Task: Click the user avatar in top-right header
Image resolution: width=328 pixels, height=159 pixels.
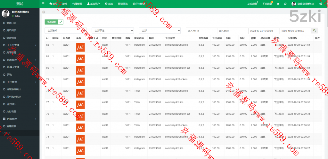Action: 294,4
